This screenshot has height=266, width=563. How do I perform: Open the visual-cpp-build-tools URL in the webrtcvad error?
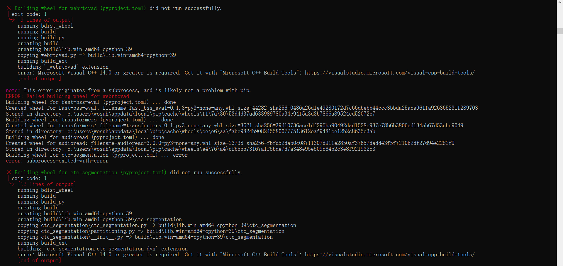coord(390,73)
